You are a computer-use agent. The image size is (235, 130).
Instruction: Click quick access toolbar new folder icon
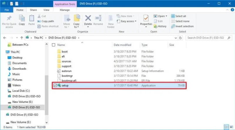[17, 4]
